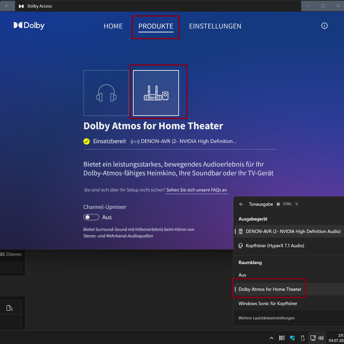
Task: Click the USB eject tray icon
Action: [303, 338]
